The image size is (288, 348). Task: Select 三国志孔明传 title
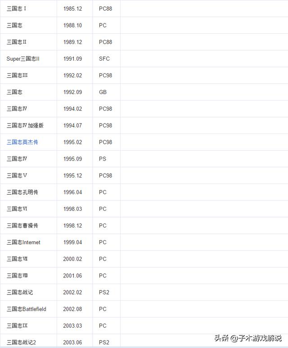[x=22, y=192]
